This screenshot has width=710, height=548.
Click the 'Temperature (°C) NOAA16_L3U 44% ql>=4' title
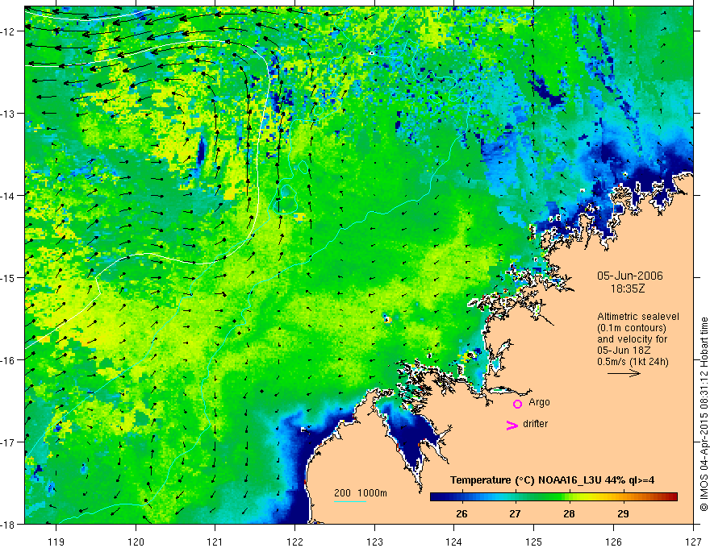click(552, 480)
